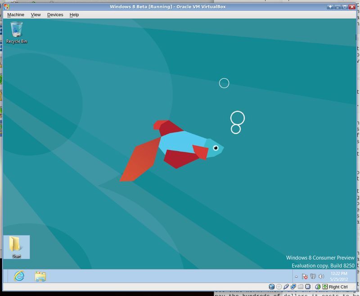Open File Explorer from the taskbar
Image resolution: width=360 pixels, height=296 pixels.
[x=40, y=276]
